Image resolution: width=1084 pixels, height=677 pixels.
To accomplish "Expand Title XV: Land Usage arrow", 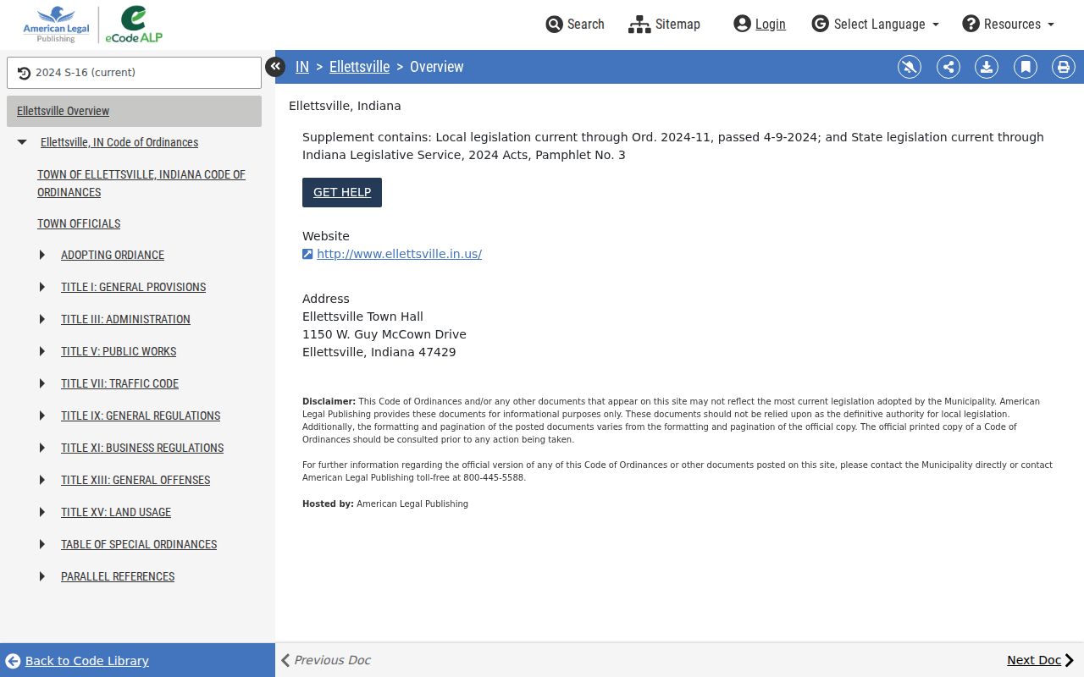I will click(x=42, y=512).
